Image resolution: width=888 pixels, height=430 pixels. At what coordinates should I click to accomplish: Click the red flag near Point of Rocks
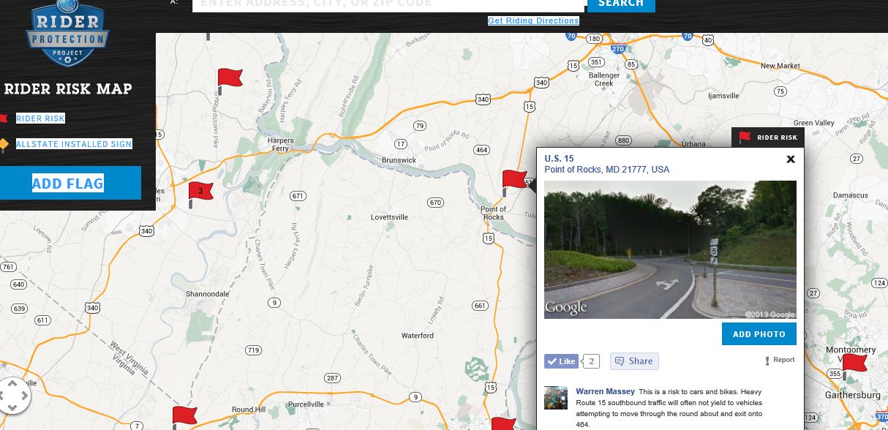[x=514, y=183]
